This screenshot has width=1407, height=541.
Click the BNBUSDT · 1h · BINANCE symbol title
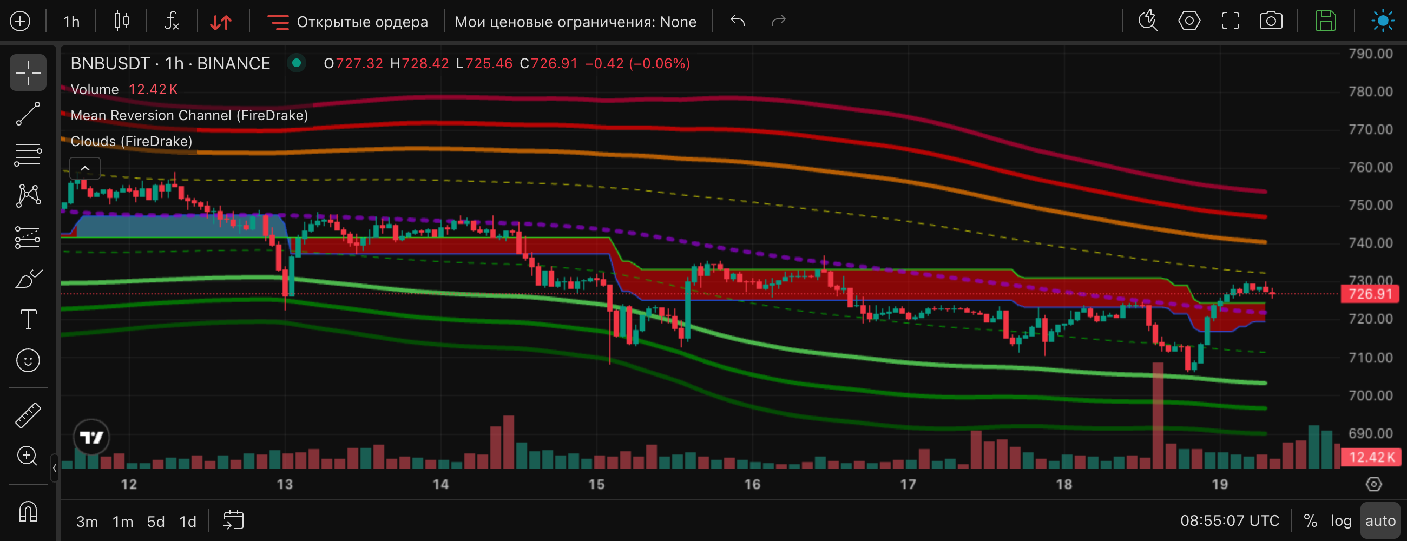click(170, 63)
